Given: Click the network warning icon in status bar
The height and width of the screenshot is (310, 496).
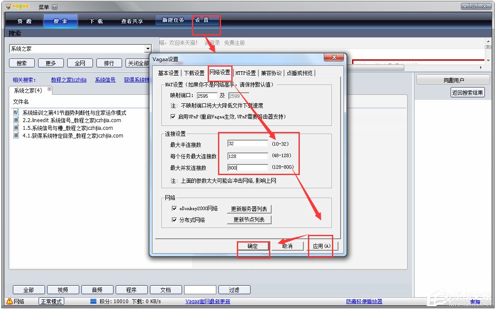Looking at the screenshot, I should [x=9, y=301].
